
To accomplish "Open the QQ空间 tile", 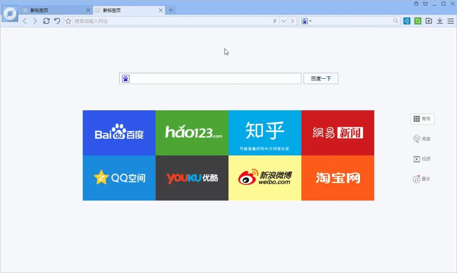I will point(119,178).
